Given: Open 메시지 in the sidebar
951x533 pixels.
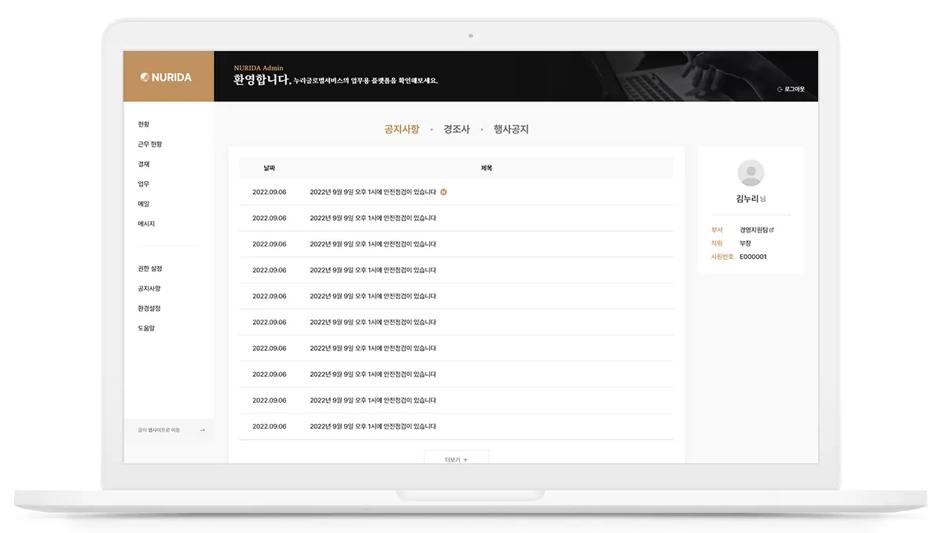Looking at the screenshot, I should 146,224.
